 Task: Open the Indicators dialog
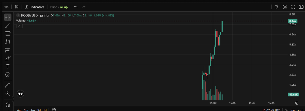click(35, 7)
